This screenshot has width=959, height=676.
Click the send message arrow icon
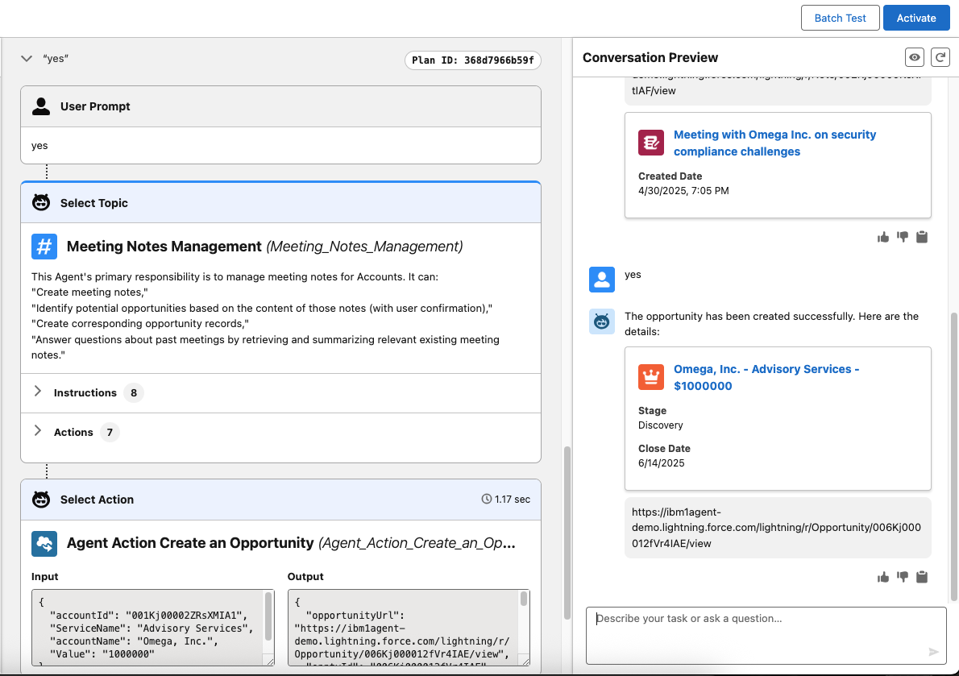(933, 652)
